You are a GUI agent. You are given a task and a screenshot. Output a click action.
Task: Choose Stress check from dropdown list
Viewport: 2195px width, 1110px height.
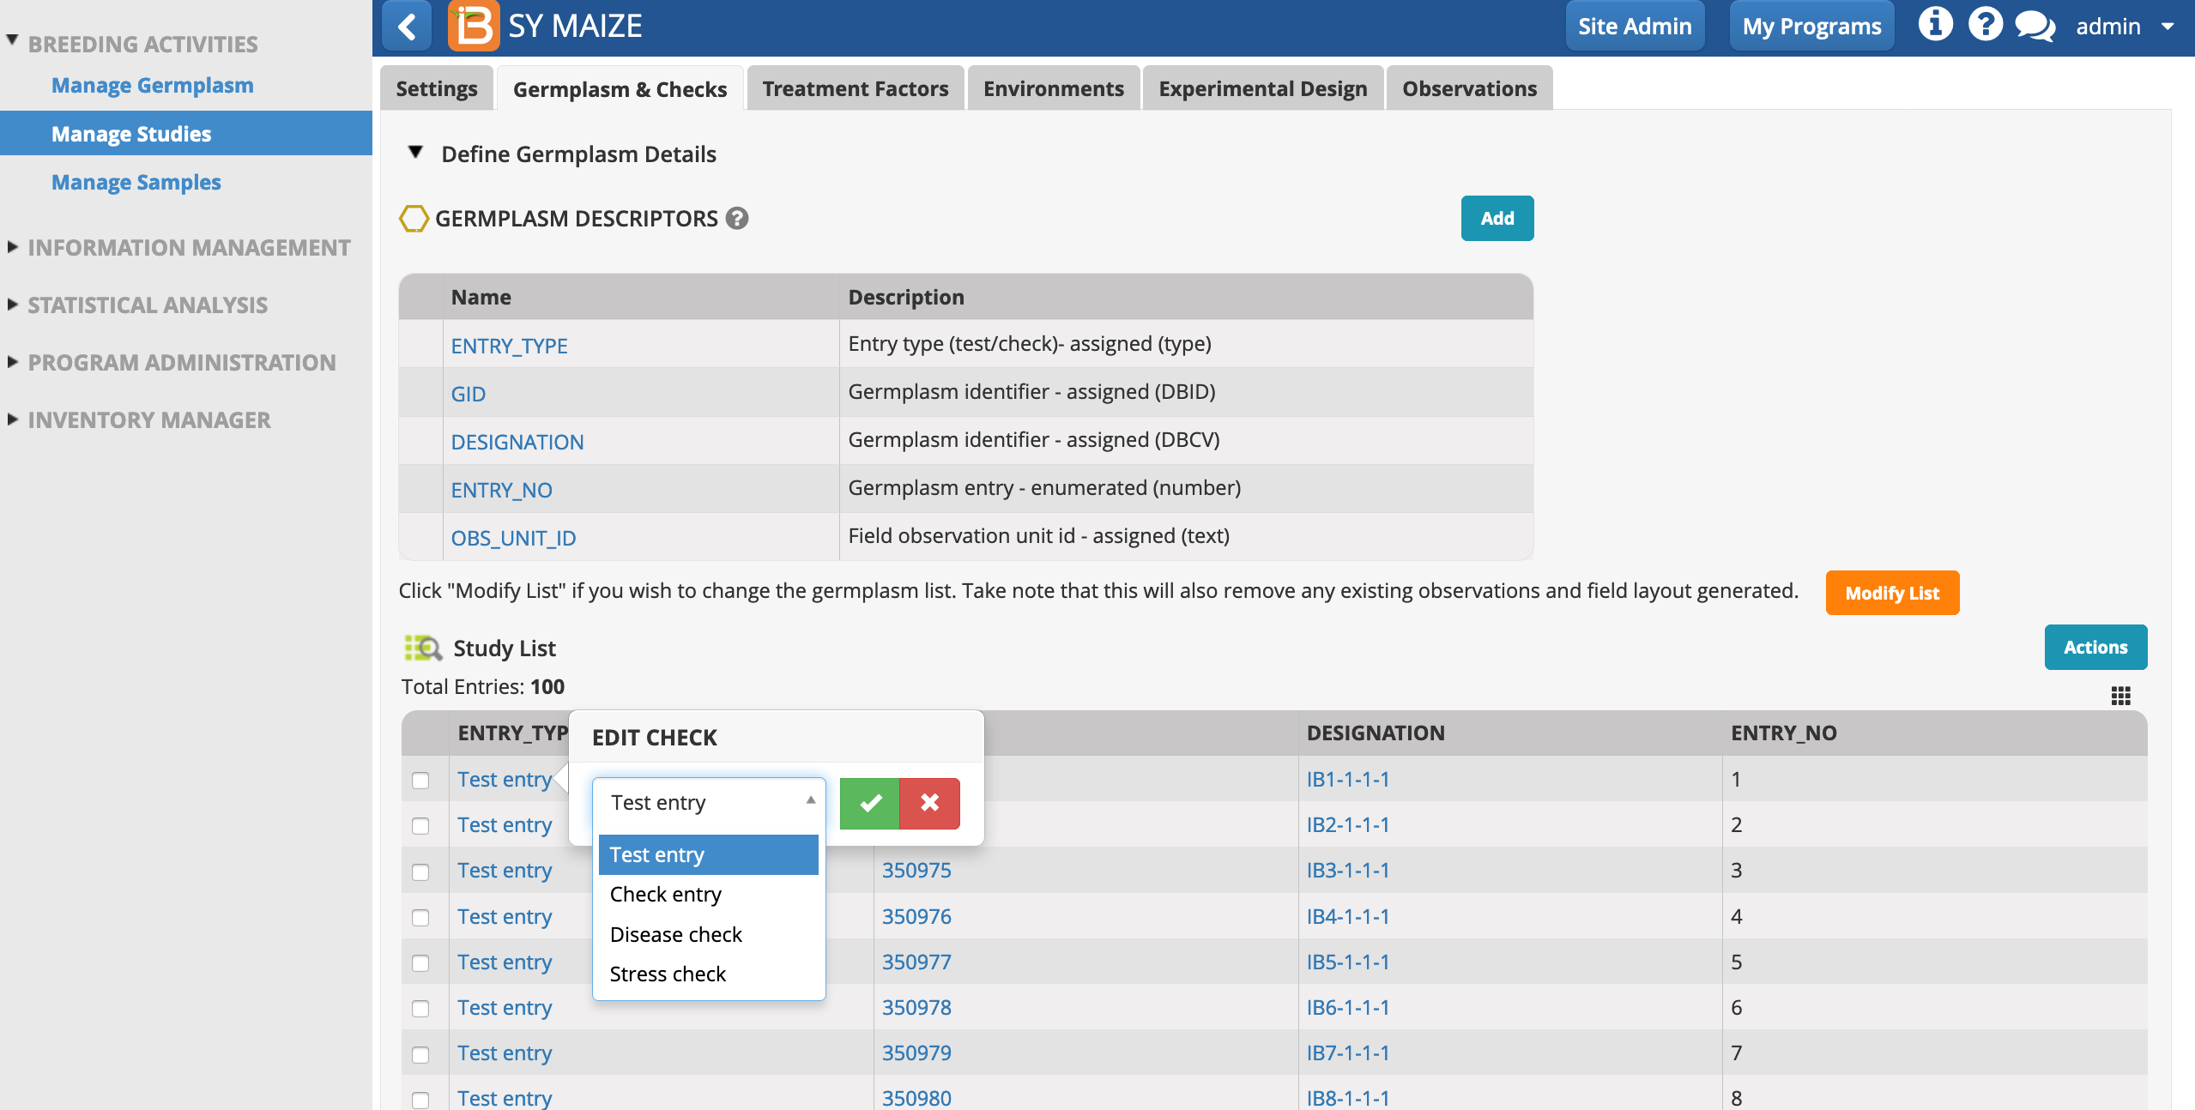click(708, 974)
